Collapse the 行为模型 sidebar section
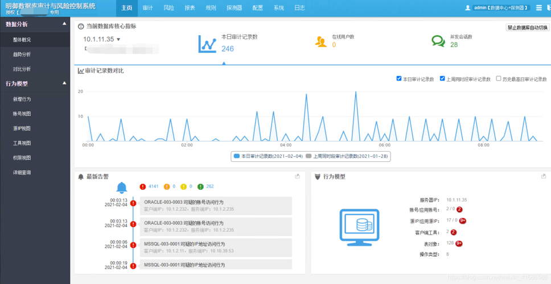The height and width of the screenshot is (284, 551). click(64, 83)
